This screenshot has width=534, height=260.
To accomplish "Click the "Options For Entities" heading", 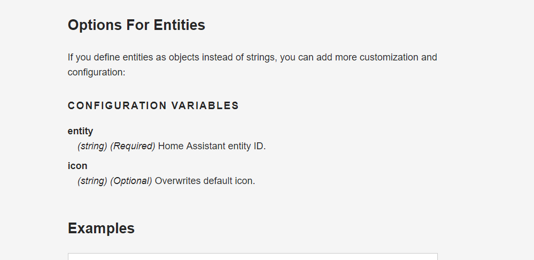I will 136,25.
